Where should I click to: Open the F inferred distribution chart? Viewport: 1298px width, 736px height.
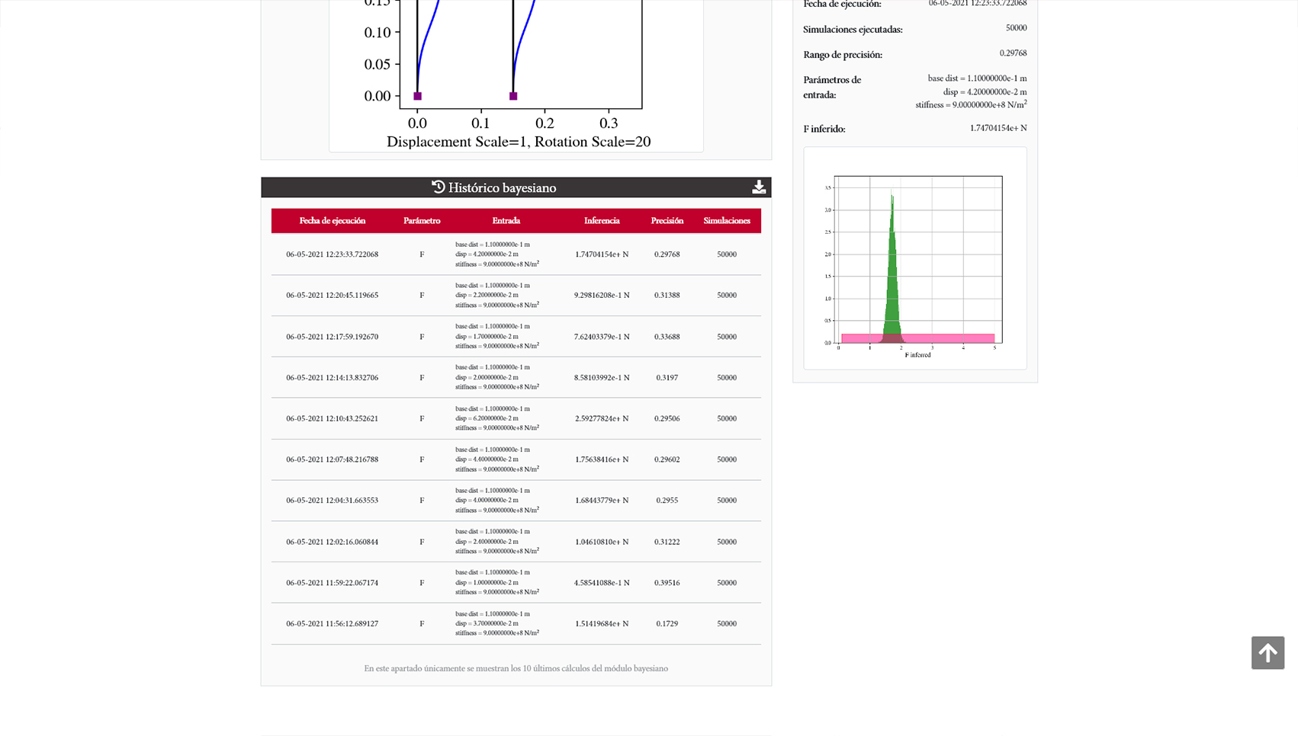click(x=914, y=263)
